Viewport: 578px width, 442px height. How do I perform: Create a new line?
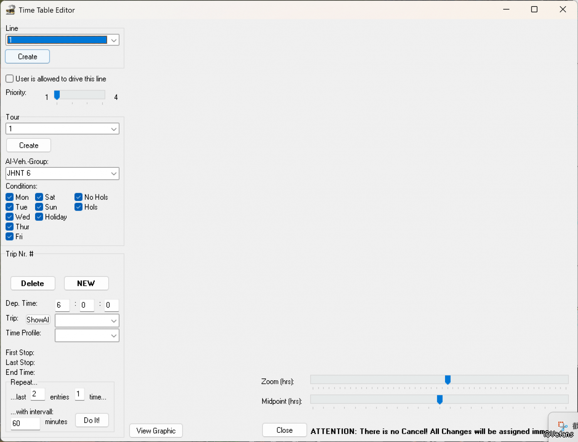pyautogui.click(x=27, y=57)
